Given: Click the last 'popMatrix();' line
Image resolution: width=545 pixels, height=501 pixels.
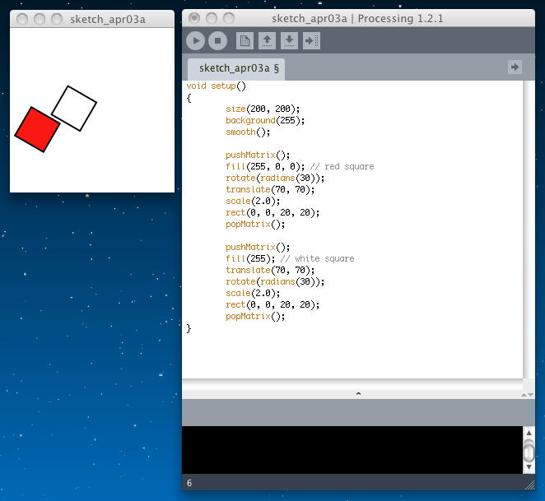Looking at the screenshot, I should pyautogui.click(x=255, y=316).
